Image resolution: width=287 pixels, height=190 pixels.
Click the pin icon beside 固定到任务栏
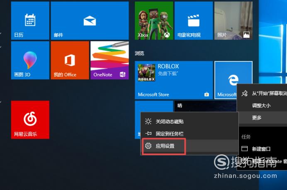tap(148, 134)
